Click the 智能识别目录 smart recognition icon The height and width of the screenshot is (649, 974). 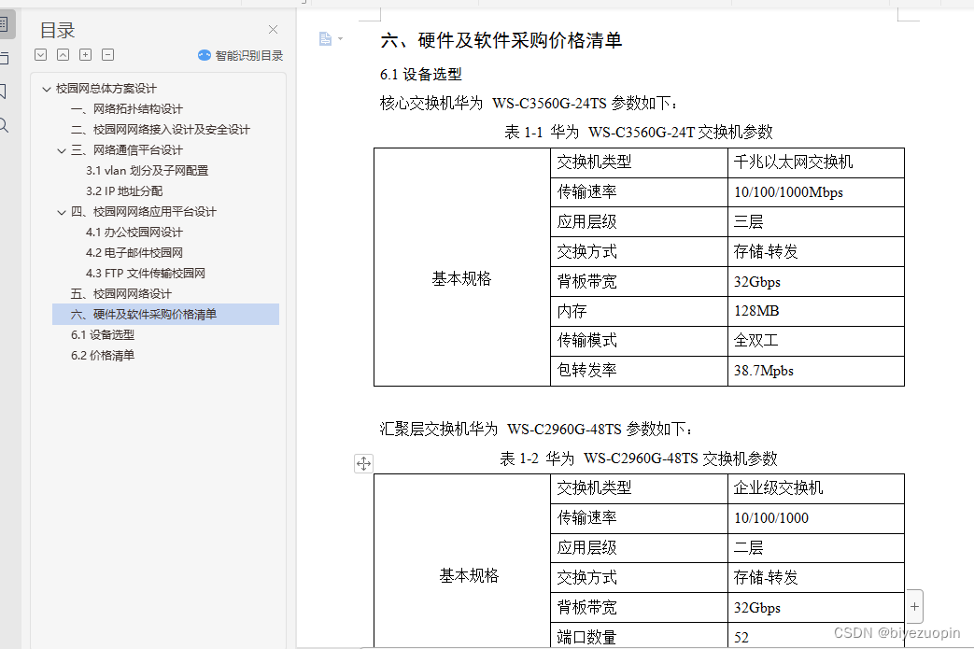(x=205, y=55)
